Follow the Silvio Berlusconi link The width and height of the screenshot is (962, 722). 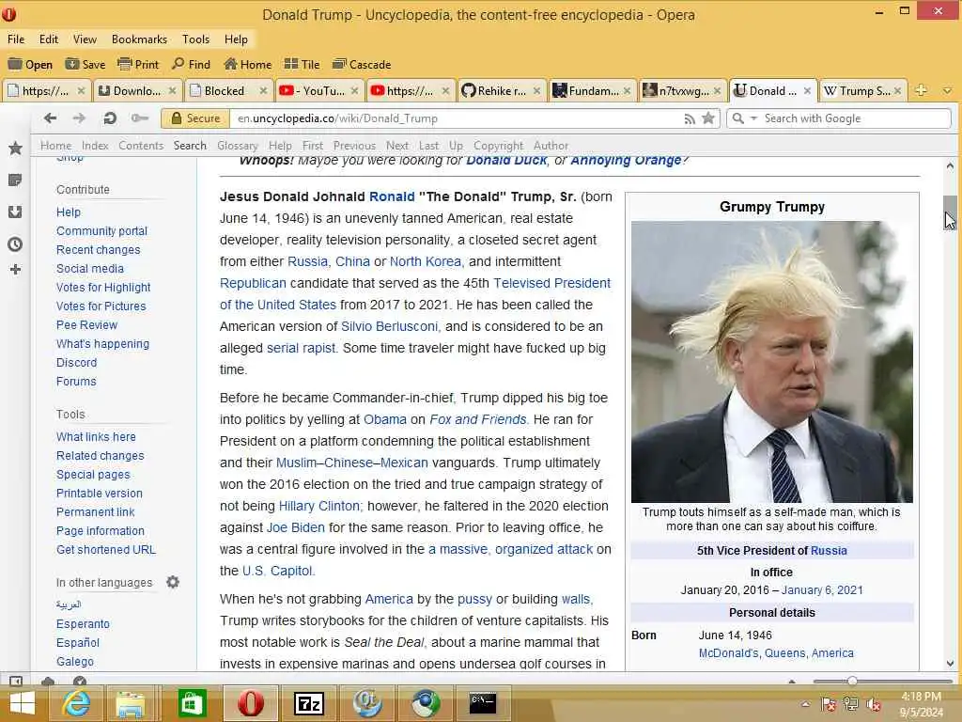[389, 326]
